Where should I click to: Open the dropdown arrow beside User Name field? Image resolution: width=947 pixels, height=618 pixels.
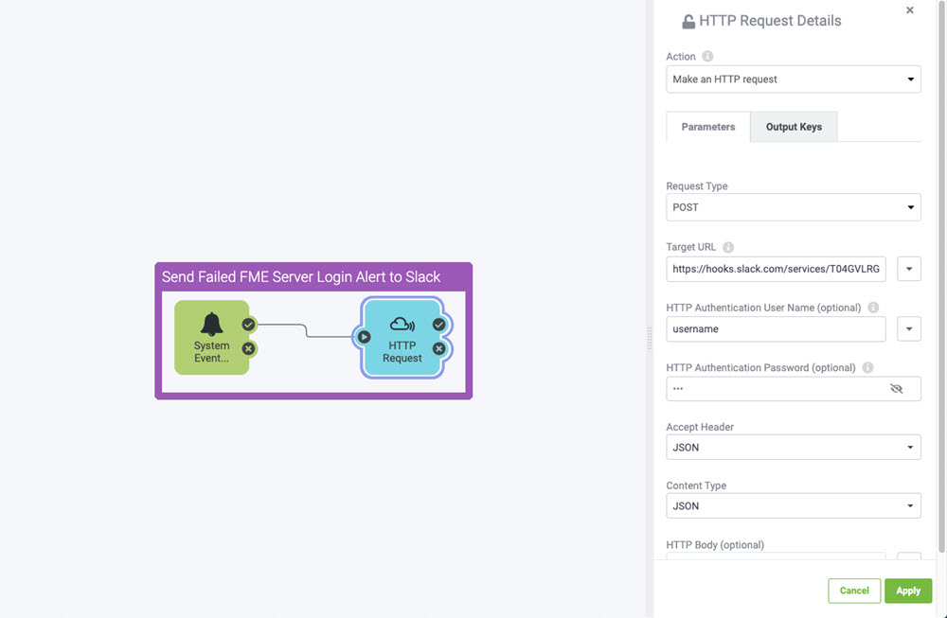click(909, 329)
